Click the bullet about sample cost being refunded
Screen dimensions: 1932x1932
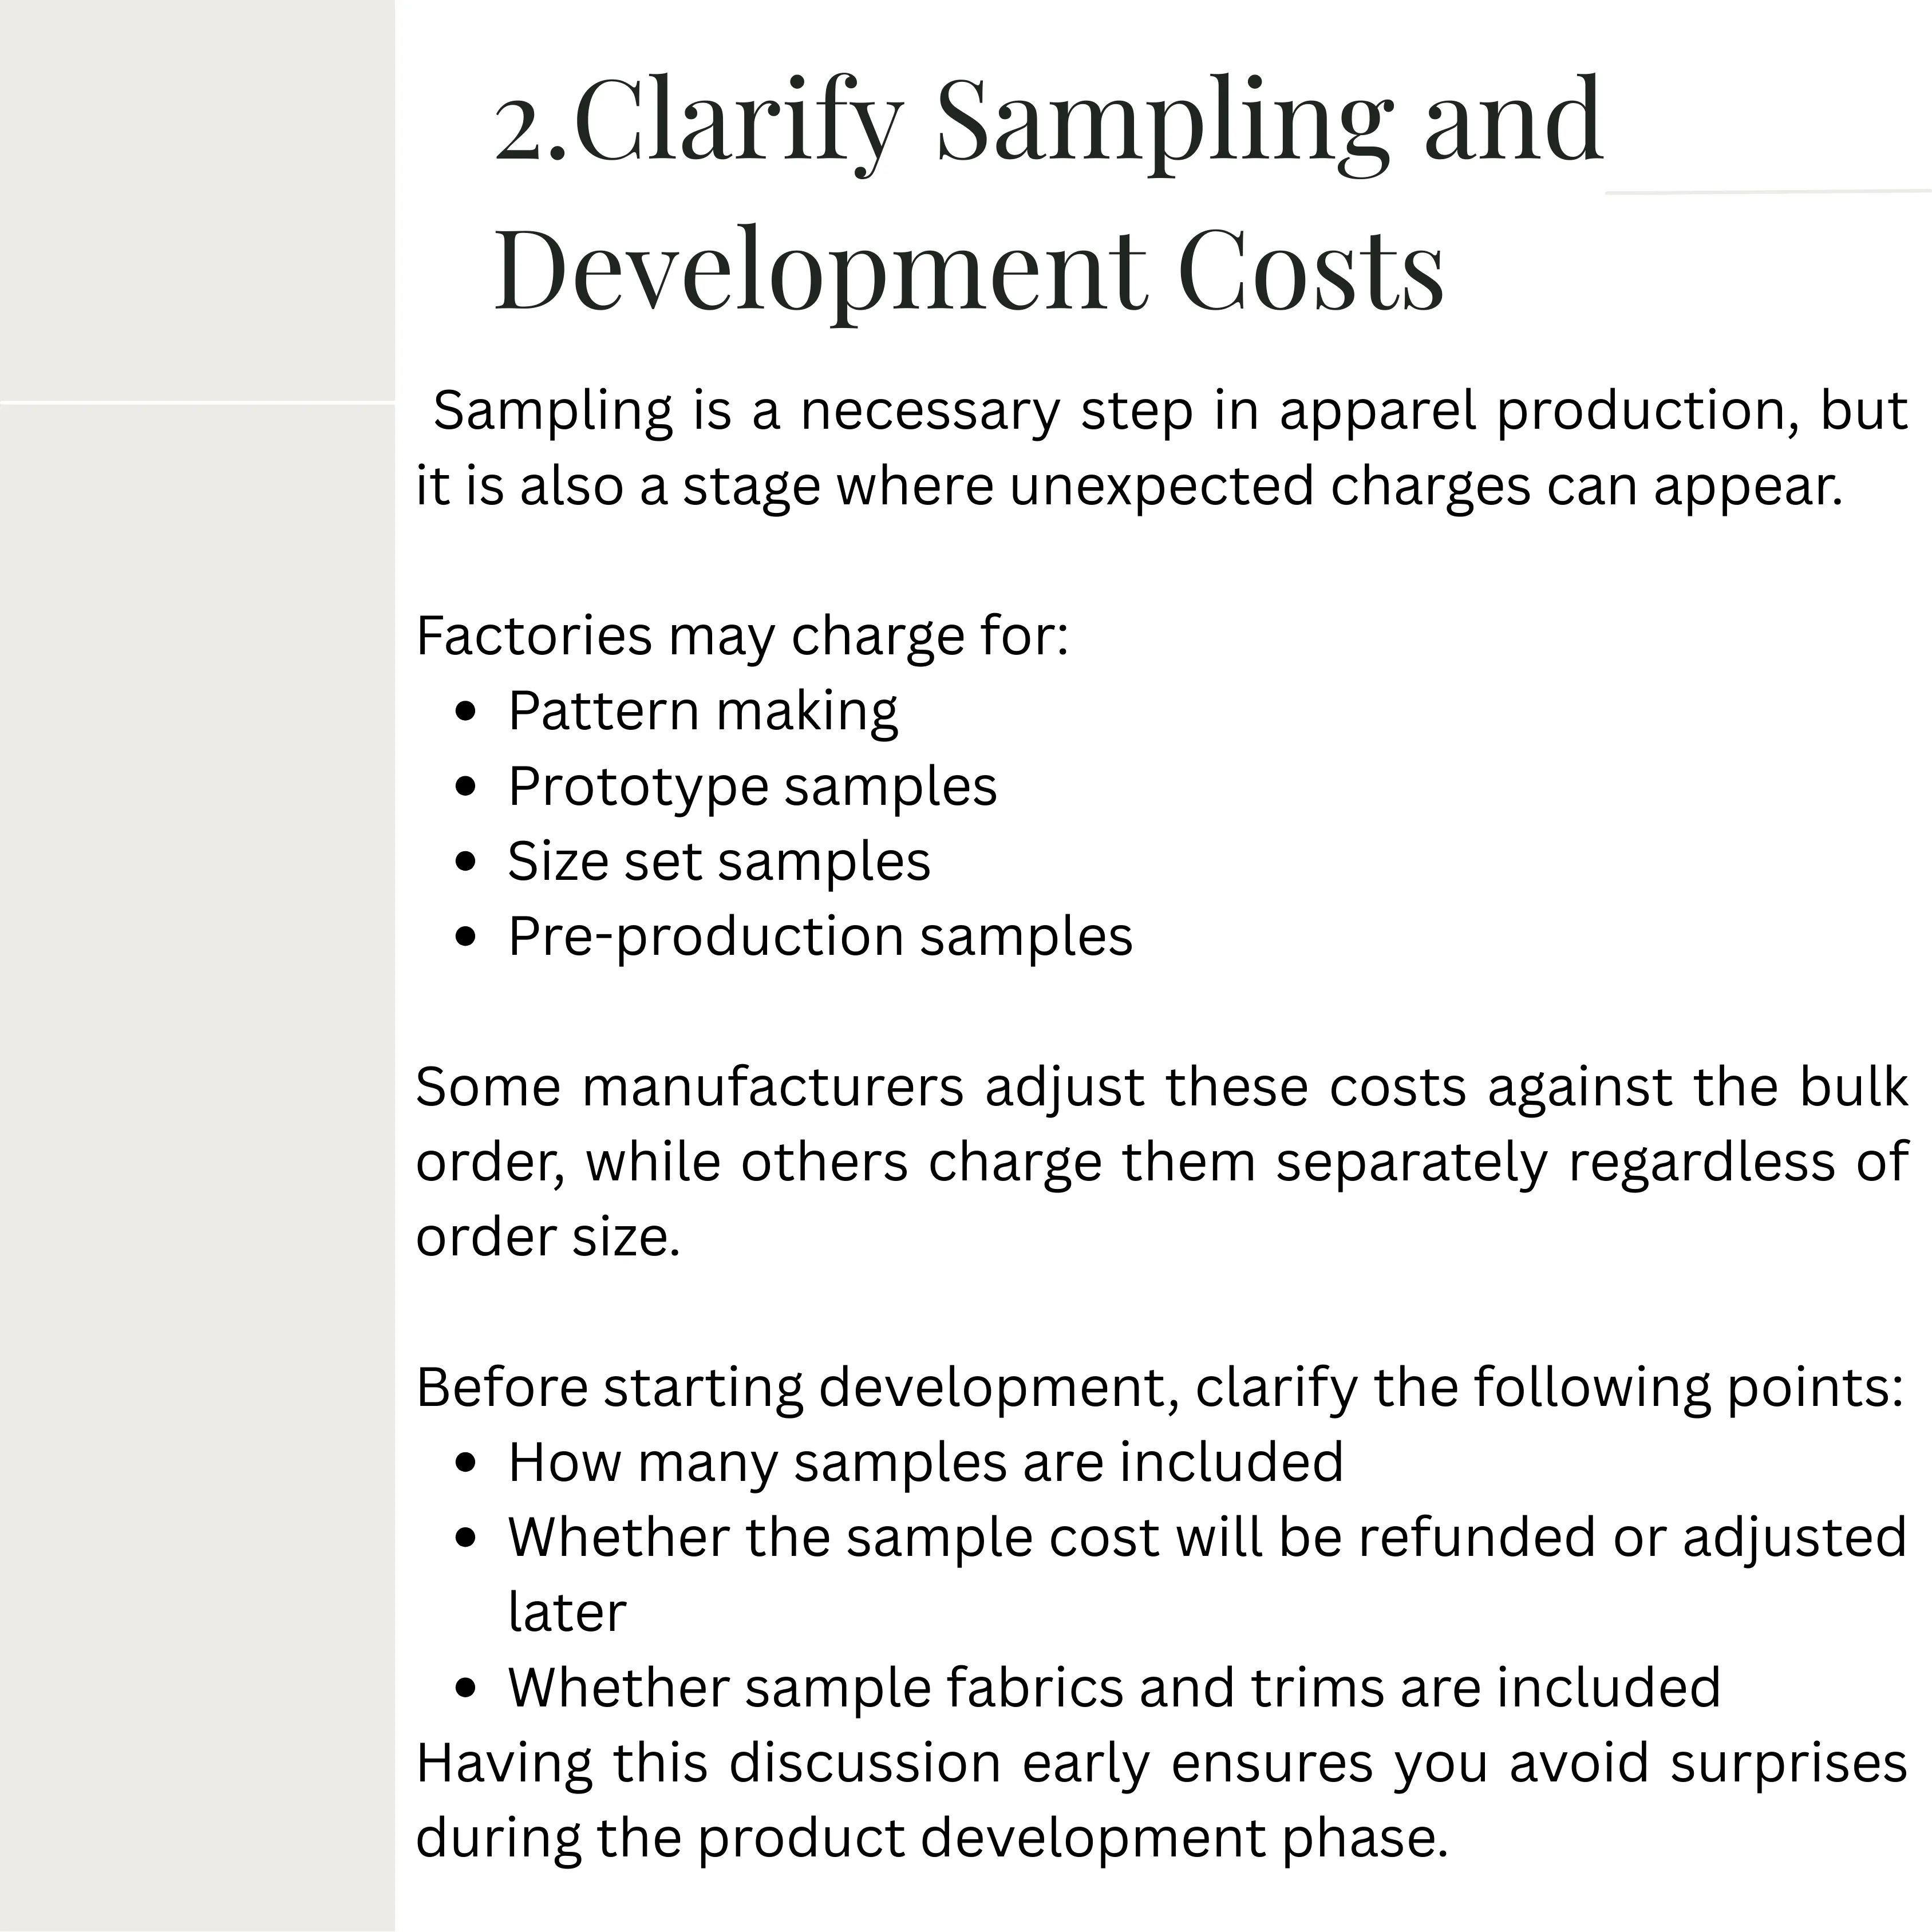pyautogui.click(x=1206, y=1537)
